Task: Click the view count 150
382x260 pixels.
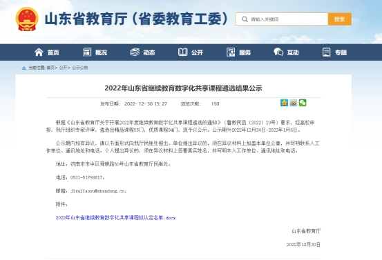Action: click(x=215, y=104)
